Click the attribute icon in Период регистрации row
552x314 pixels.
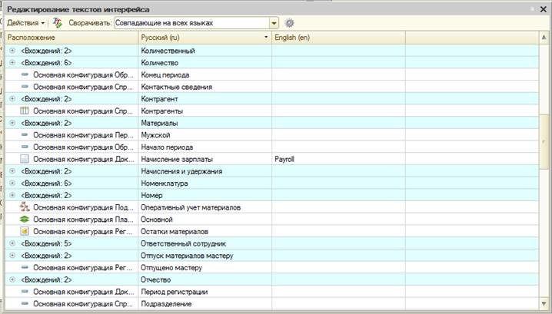[25, 292]
